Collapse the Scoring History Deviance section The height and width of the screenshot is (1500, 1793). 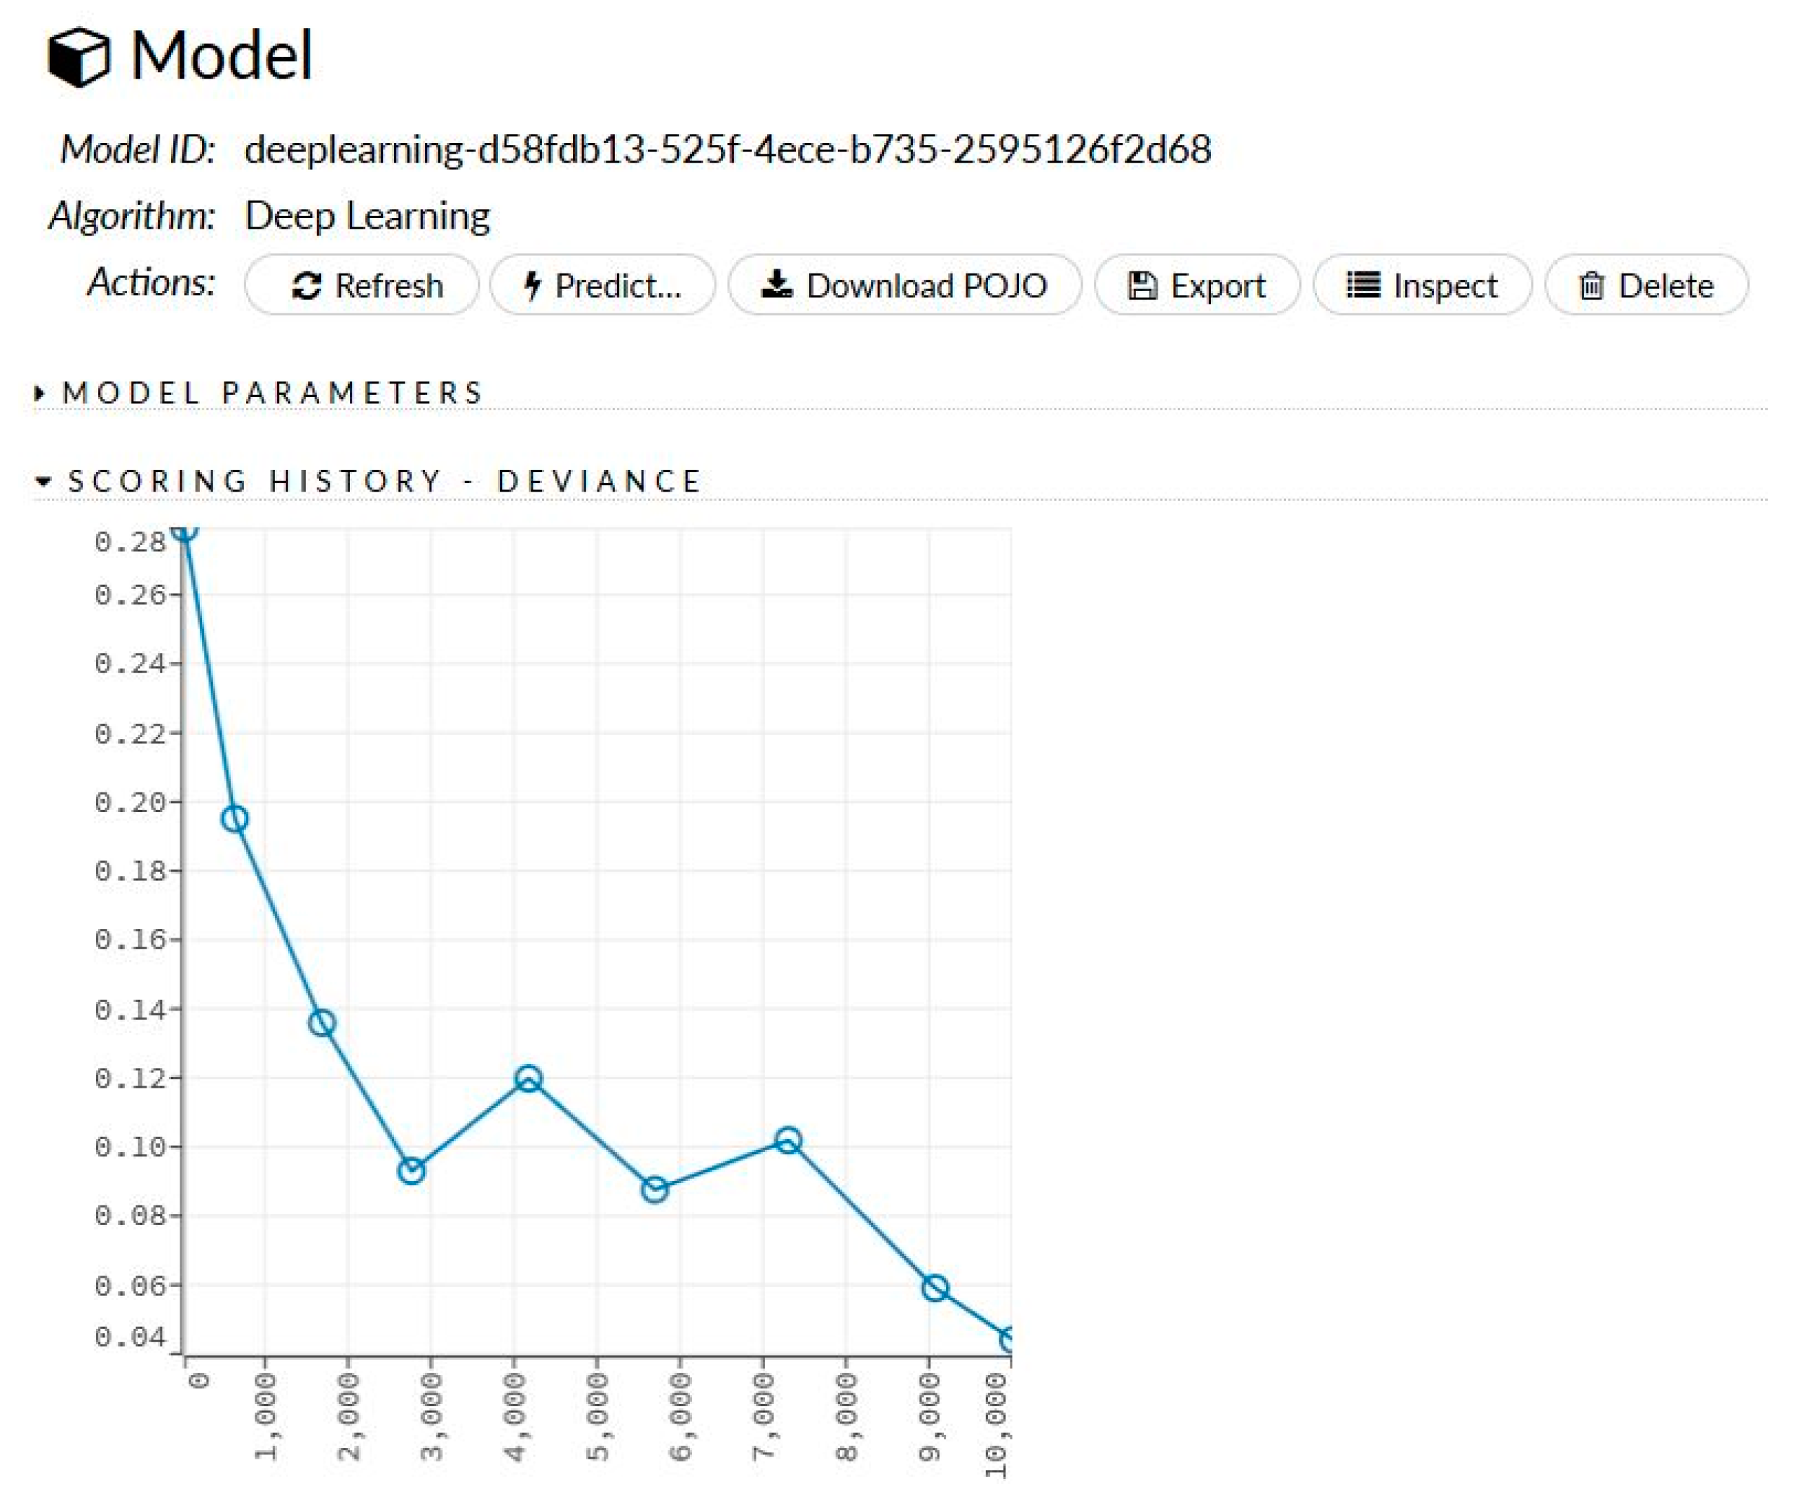point(43,482)
